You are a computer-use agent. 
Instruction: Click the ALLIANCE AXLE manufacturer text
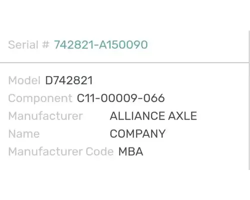(153, 116)
